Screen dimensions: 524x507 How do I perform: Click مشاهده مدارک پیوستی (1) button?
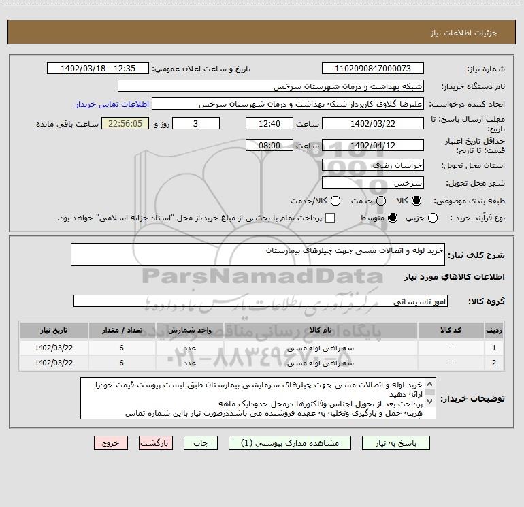(290, 443)
